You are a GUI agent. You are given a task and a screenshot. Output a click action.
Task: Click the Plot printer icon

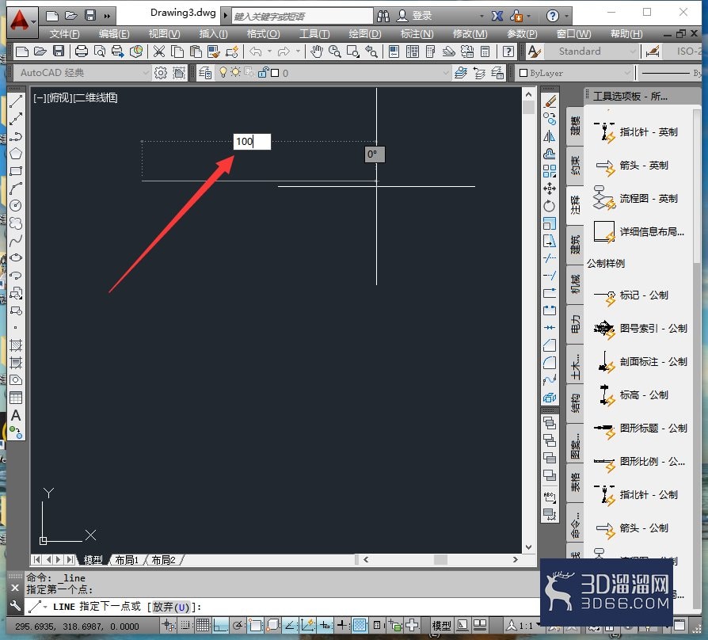pyautogui.click(x=82, y=51)
